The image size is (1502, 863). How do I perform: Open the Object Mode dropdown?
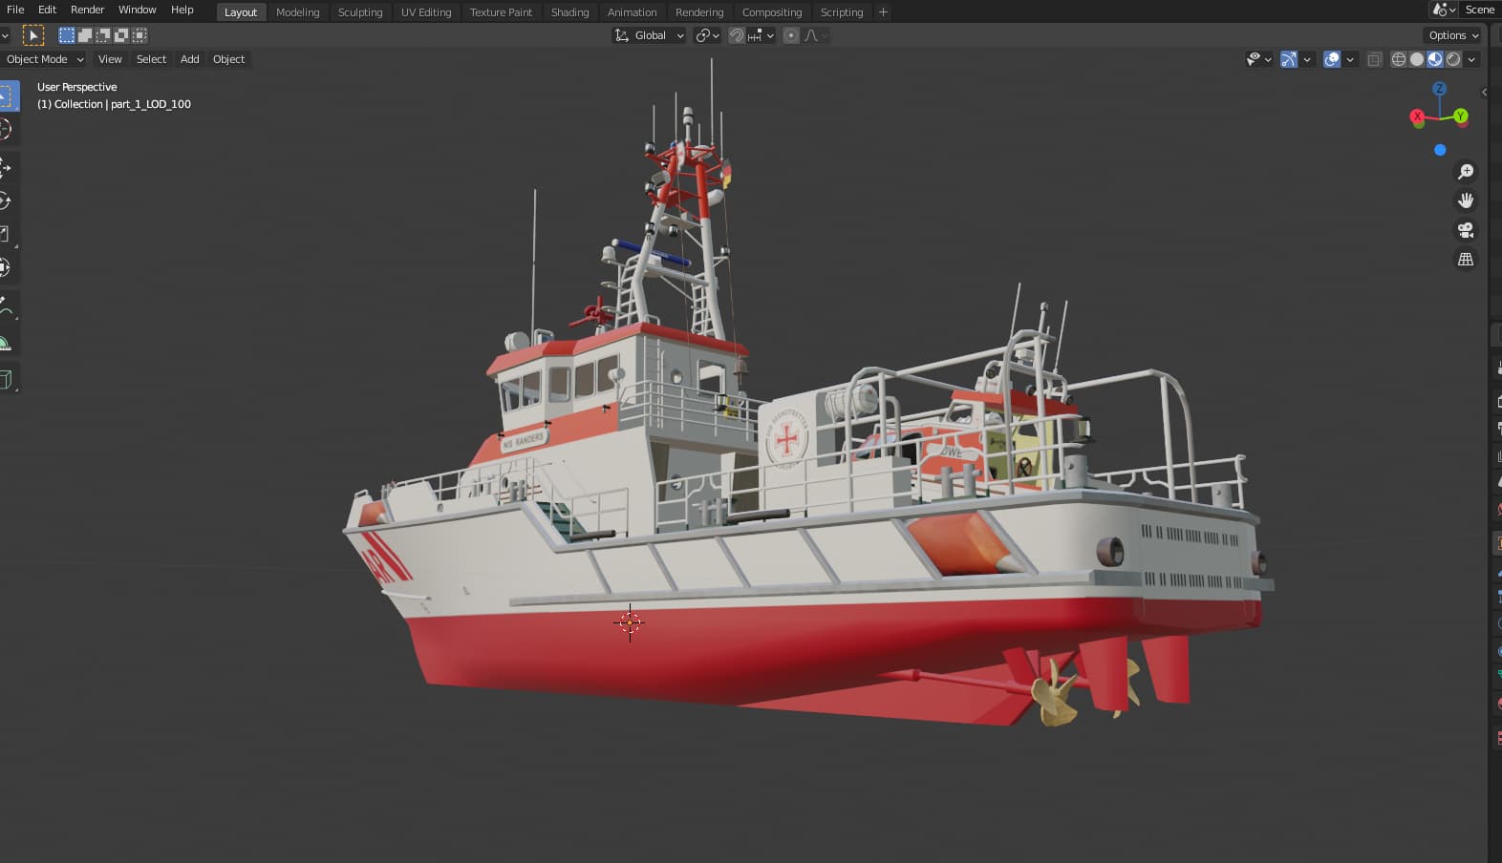[44, 59]
